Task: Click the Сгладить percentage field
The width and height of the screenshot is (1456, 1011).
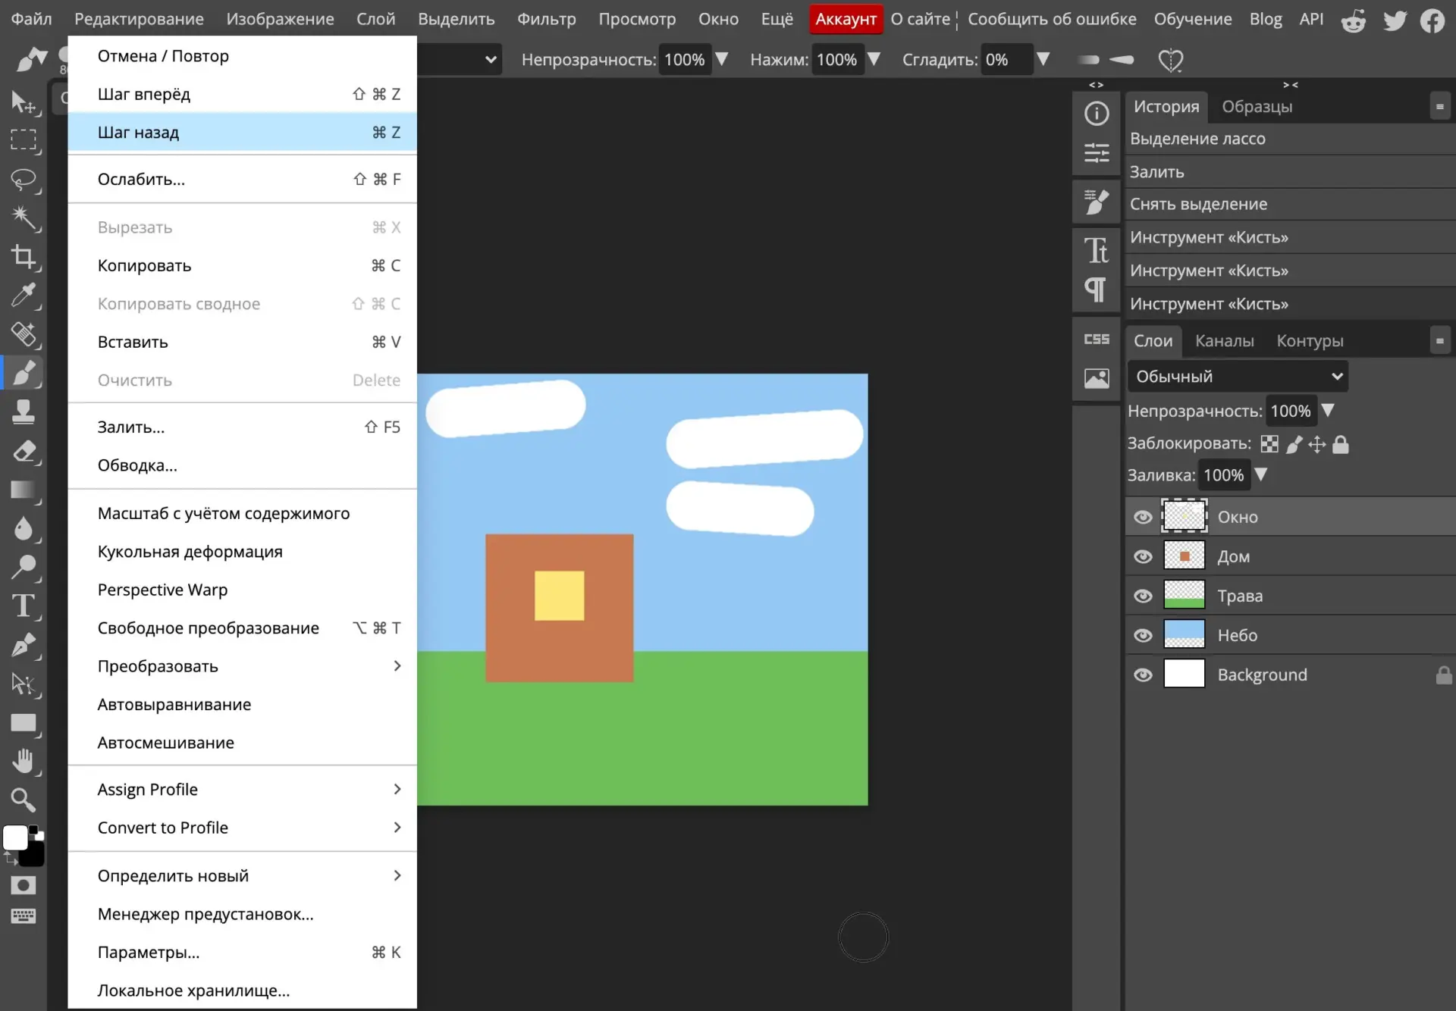Action: pos(1006,60)
